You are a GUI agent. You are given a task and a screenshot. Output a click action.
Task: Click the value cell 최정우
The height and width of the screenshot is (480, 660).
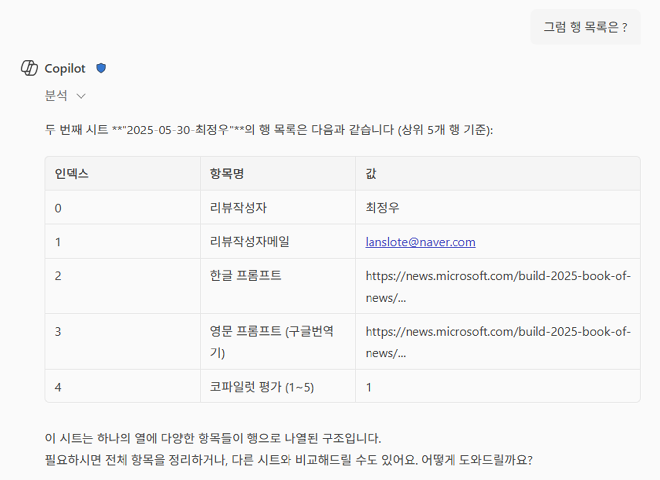(498, 208)
